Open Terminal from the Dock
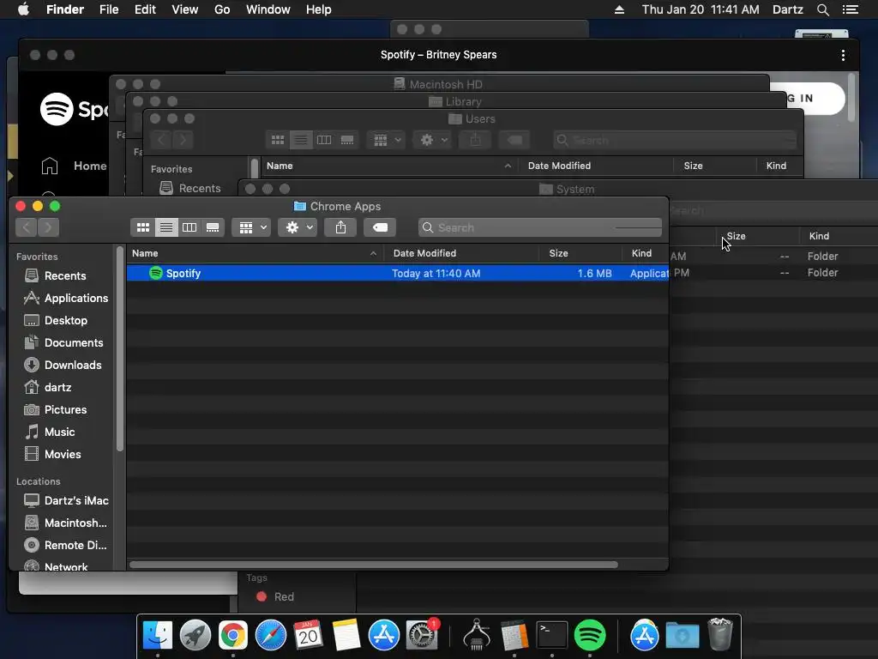The height and width of the screenshot is (659, 878). point(552,636)
